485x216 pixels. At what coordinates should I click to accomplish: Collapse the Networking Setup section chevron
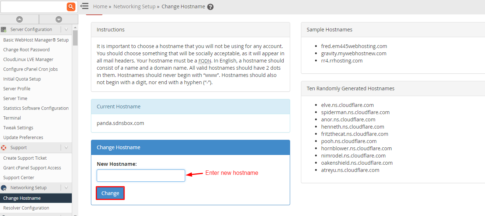66,188
